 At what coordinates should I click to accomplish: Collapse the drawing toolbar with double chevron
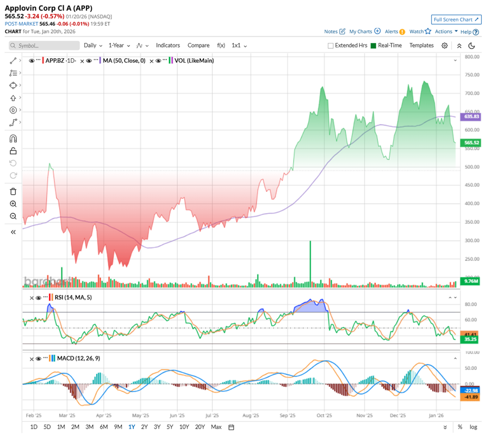[13, 232]
